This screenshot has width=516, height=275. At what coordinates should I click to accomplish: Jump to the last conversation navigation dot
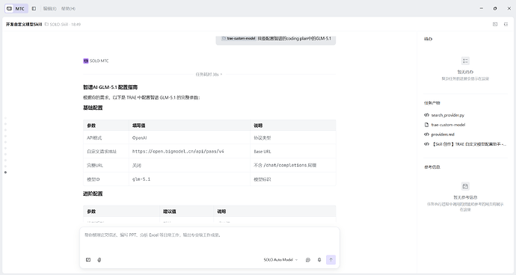5,173
